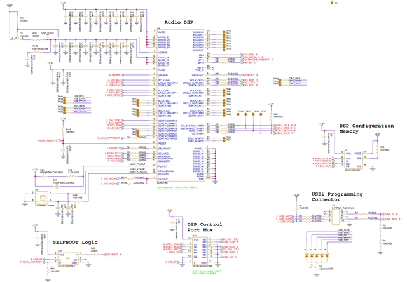
Task: Select the U7 25AA1024 memory chip body
Action: point(354,159)
